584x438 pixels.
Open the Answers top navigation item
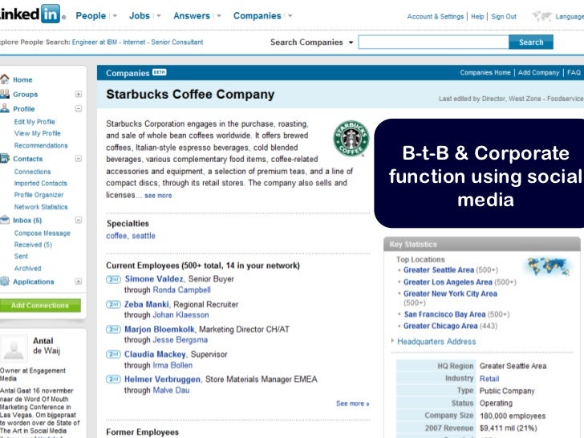(192, 16)
